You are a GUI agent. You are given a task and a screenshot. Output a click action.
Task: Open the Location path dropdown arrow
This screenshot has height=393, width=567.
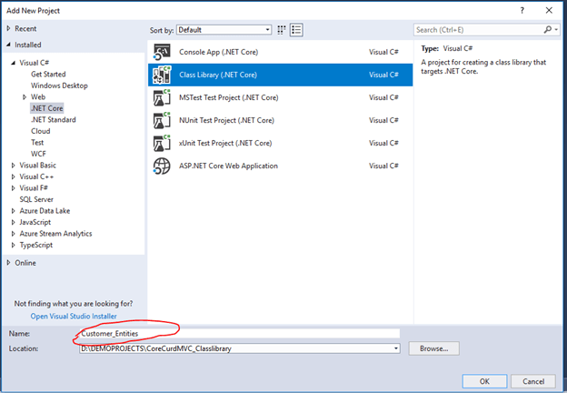click(x=396, y=348)
